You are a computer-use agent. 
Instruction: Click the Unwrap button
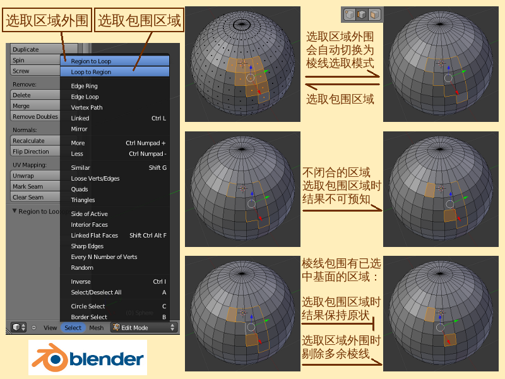pyautogui.click(x=35, y=176)
